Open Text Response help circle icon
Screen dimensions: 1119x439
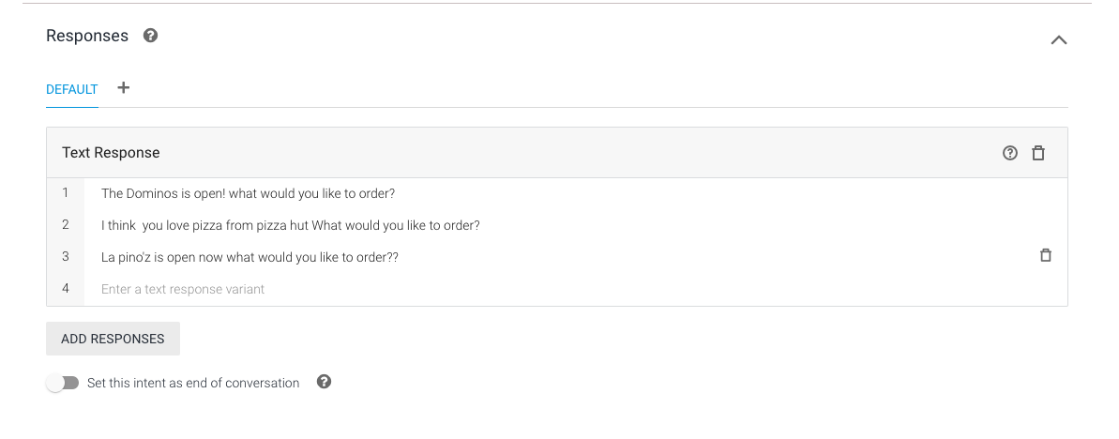1010,153
